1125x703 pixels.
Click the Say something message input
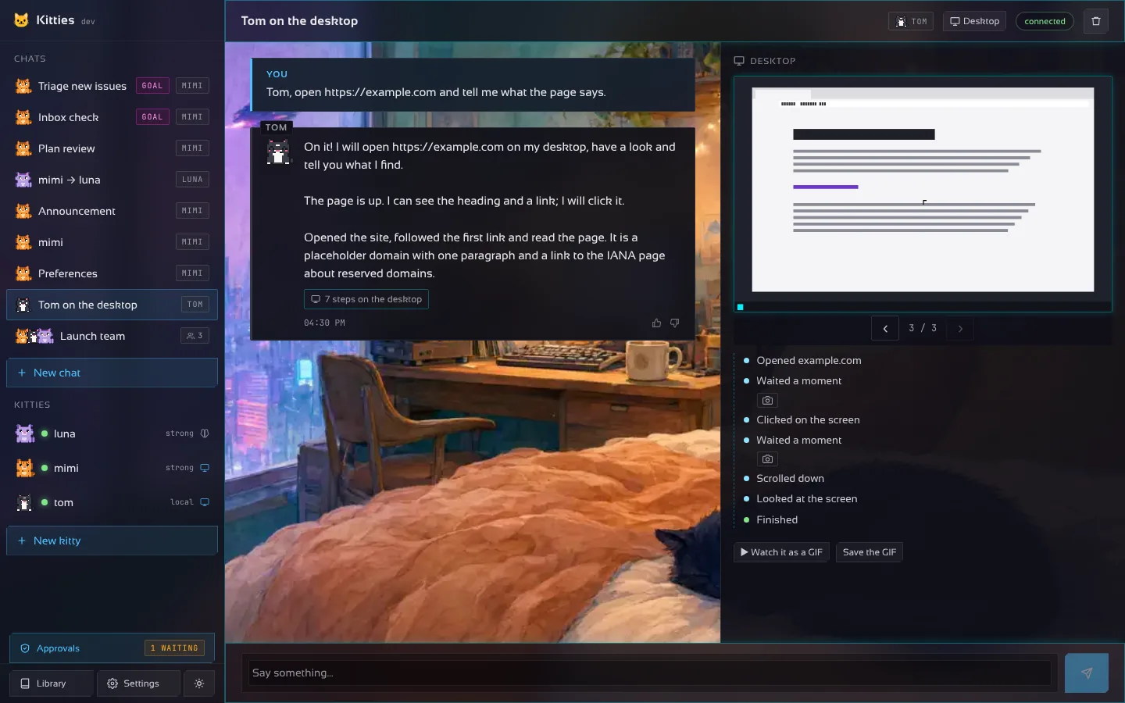tap(650, 673)
